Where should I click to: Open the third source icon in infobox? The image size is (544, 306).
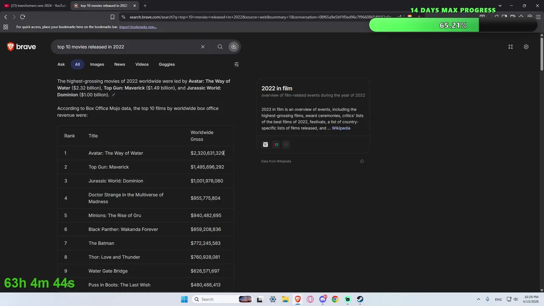click(x=286, y=144)
